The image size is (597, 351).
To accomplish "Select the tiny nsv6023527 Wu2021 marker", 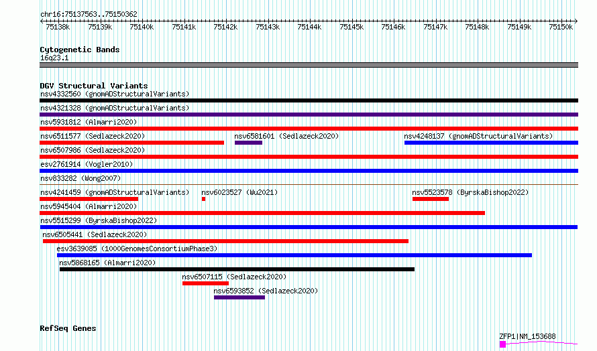I will [x=204, y=199].
